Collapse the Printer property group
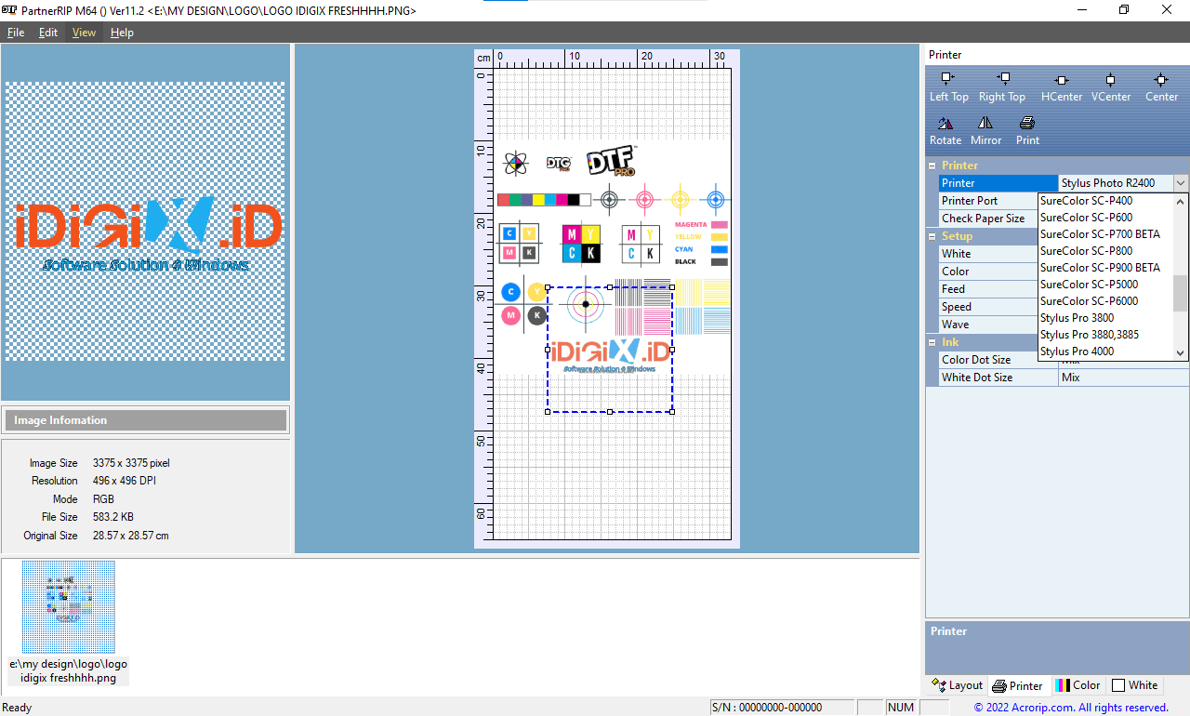 click(932, 166)
